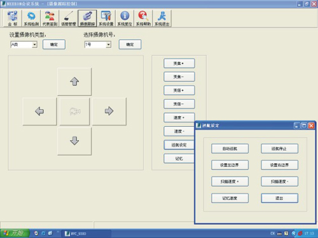Click 设置右边界 set right boundary
Viewport: 318px width, 238px height.
280,165
